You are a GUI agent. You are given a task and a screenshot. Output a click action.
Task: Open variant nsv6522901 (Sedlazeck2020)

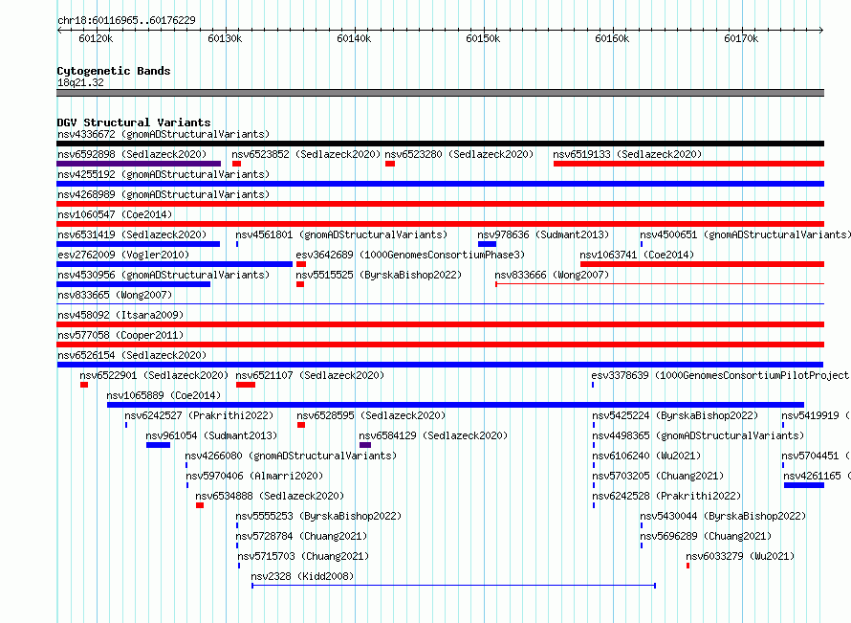[154, 375]
